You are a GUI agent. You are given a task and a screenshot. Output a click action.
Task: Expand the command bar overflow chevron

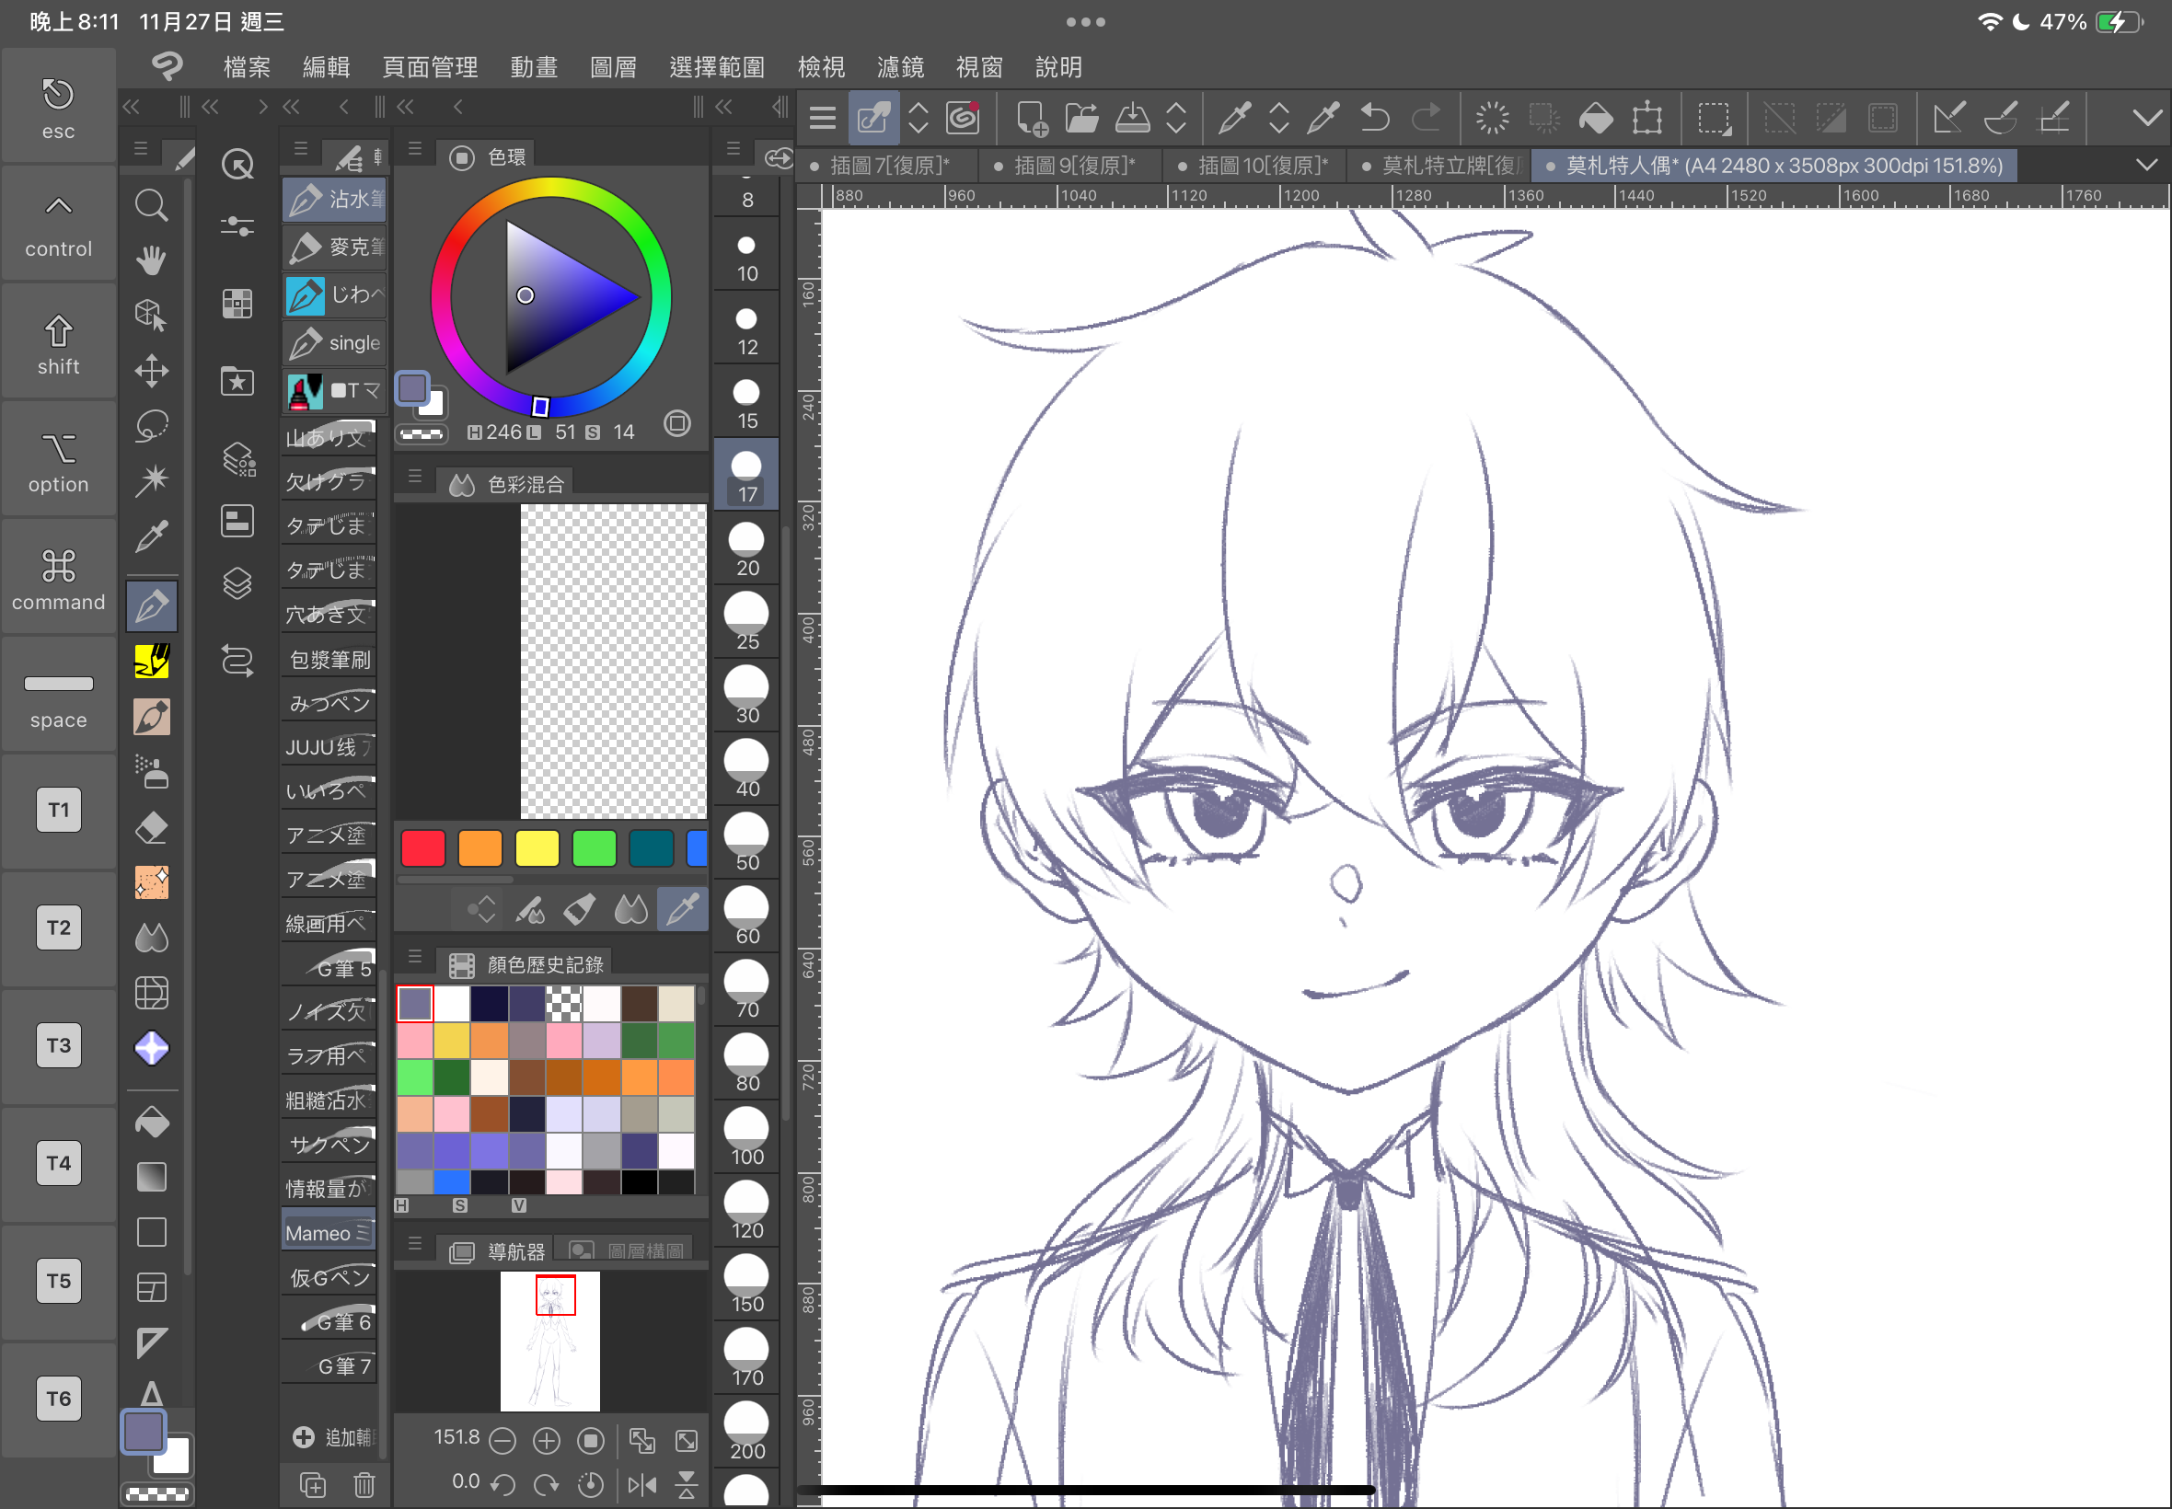point(2147,118)
